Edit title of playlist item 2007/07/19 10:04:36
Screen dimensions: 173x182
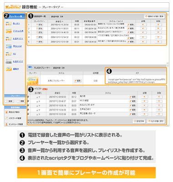[133, 110]
